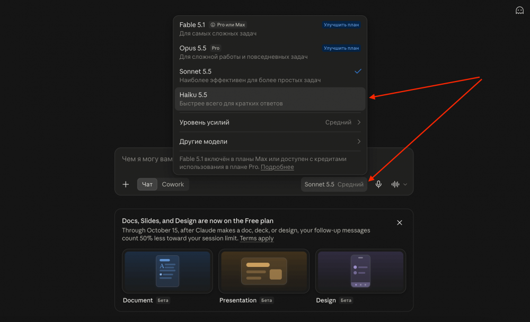Activate the microphone dictation icon
This screenshot has height=322, width=530.
(378, 184)
